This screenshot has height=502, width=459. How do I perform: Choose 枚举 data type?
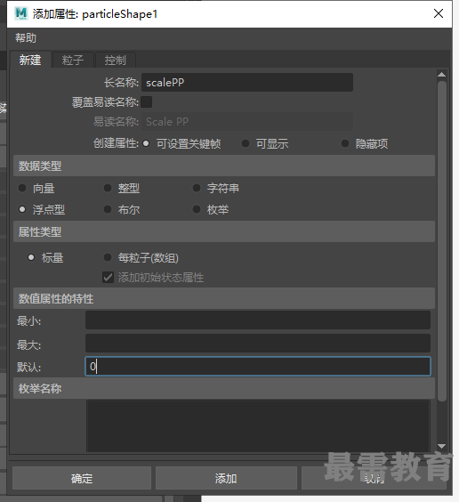197,209
